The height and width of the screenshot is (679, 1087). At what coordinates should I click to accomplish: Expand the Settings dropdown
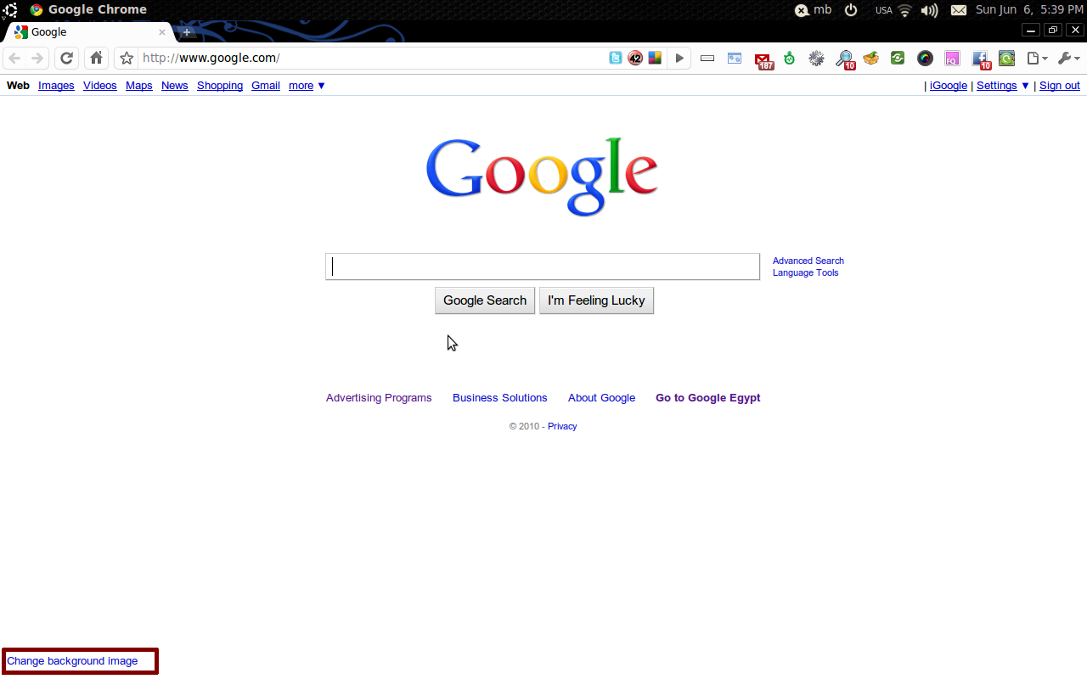(x=1003, y=86)
